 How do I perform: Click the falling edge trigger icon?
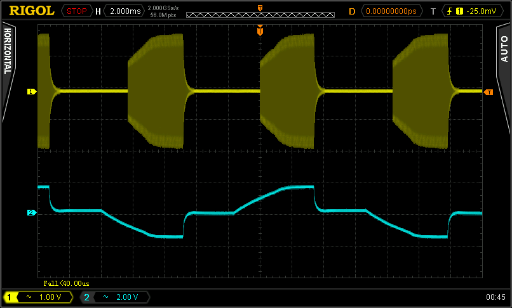(x=450, y=11)
